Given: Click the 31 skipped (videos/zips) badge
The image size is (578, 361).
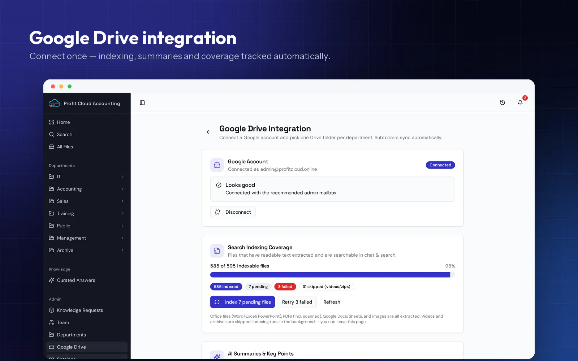Looking at the screenshot, I should (x=327, y=287).
